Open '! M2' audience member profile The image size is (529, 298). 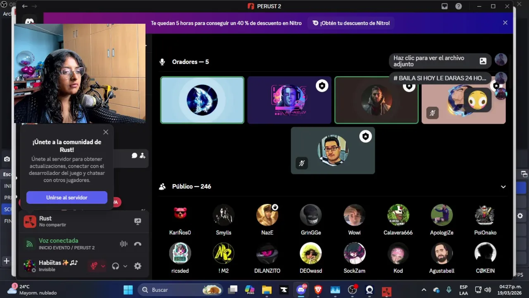(224, 258)
